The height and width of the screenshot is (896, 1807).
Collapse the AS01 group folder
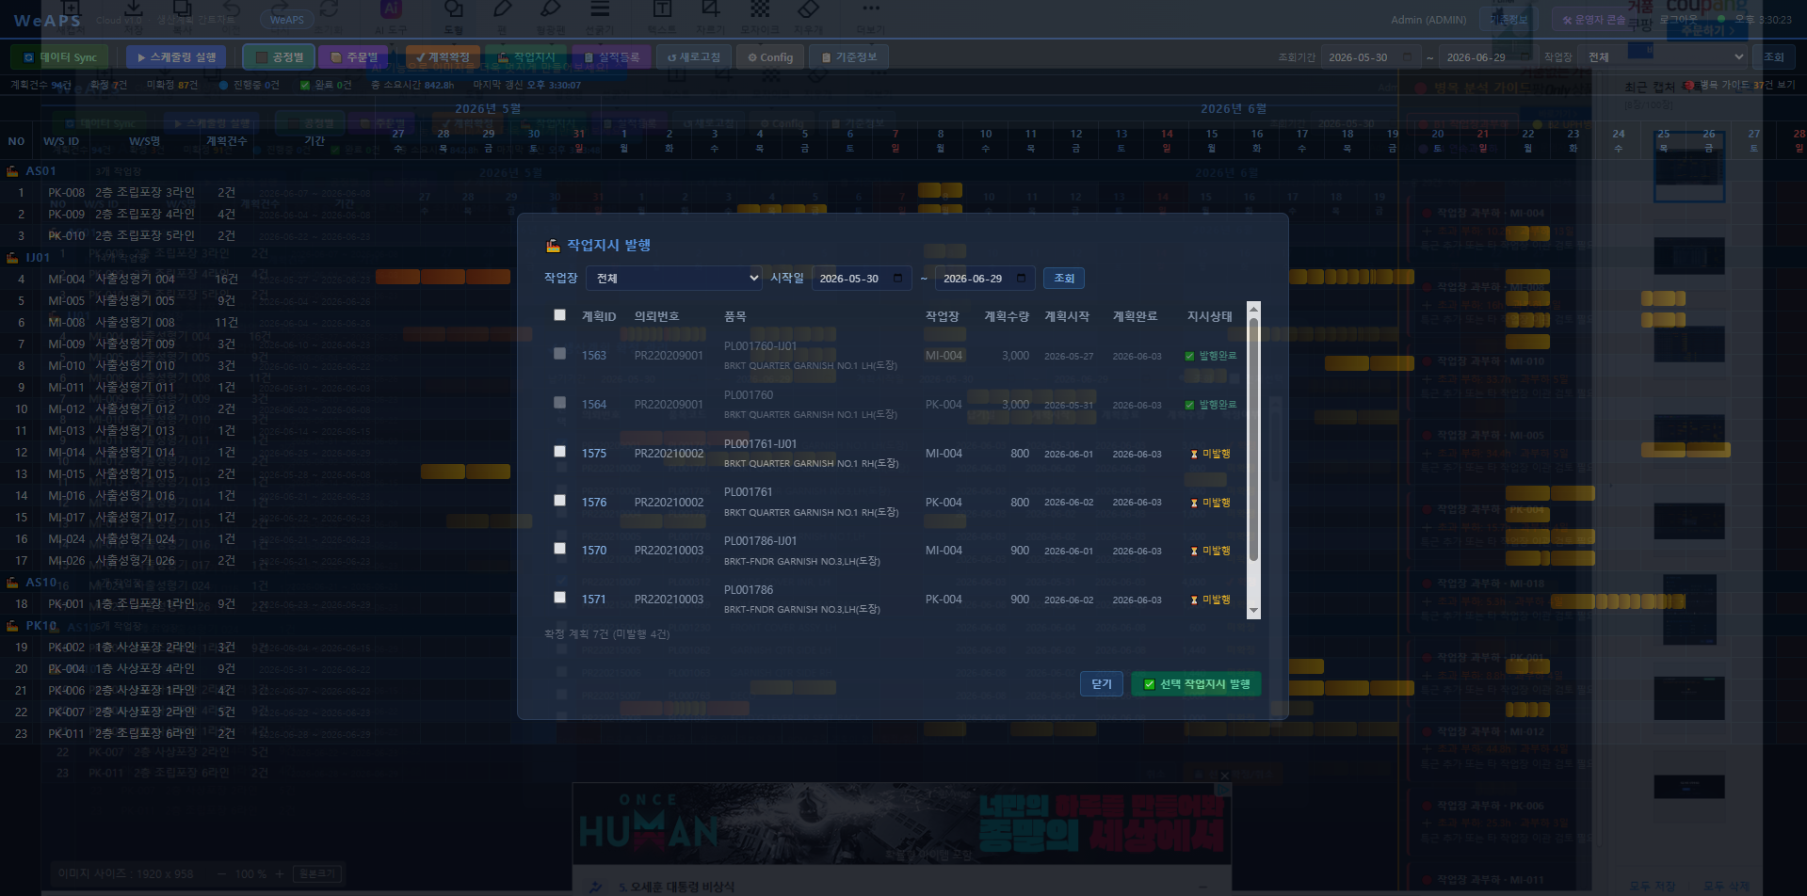13,171
